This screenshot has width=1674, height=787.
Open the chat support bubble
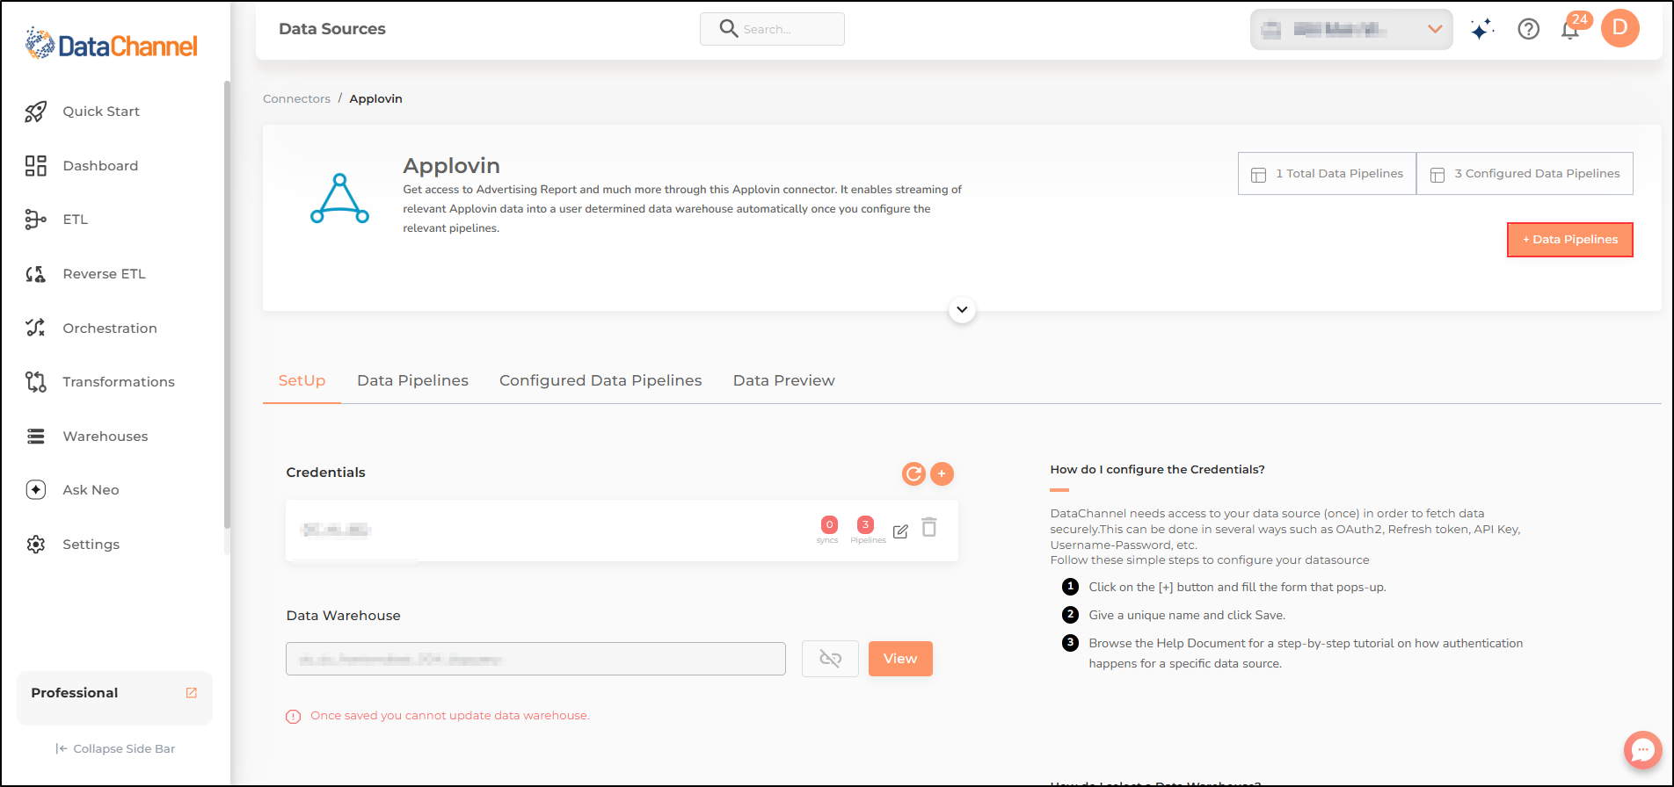(1642, 750)
